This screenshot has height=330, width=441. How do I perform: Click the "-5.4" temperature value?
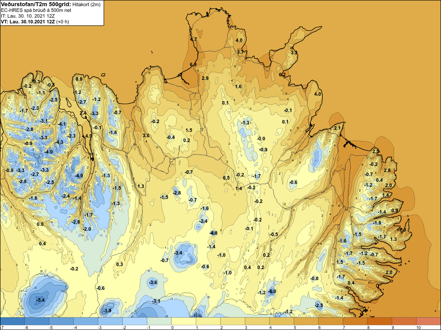pos(41,300)
